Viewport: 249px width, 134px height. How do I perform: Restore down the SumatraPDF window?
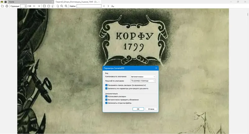click(238, 2)
